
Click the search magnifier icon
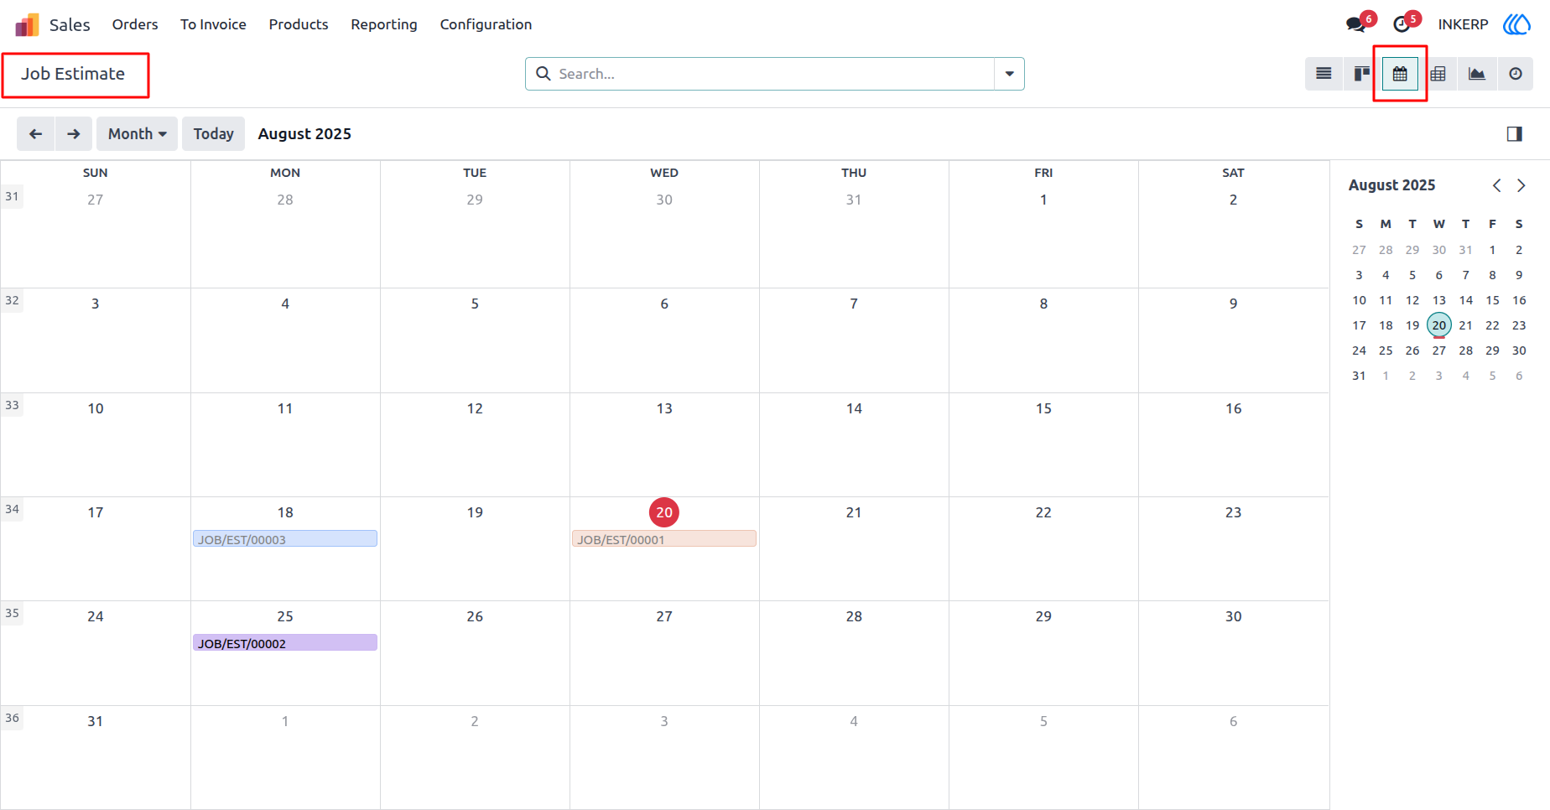coord(544,74)
